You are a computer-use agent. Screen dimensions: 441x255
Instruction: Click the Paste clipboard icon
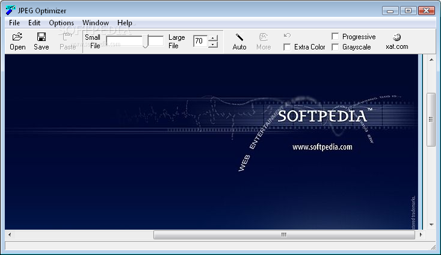pyautogui.click(x=67, y=37)
